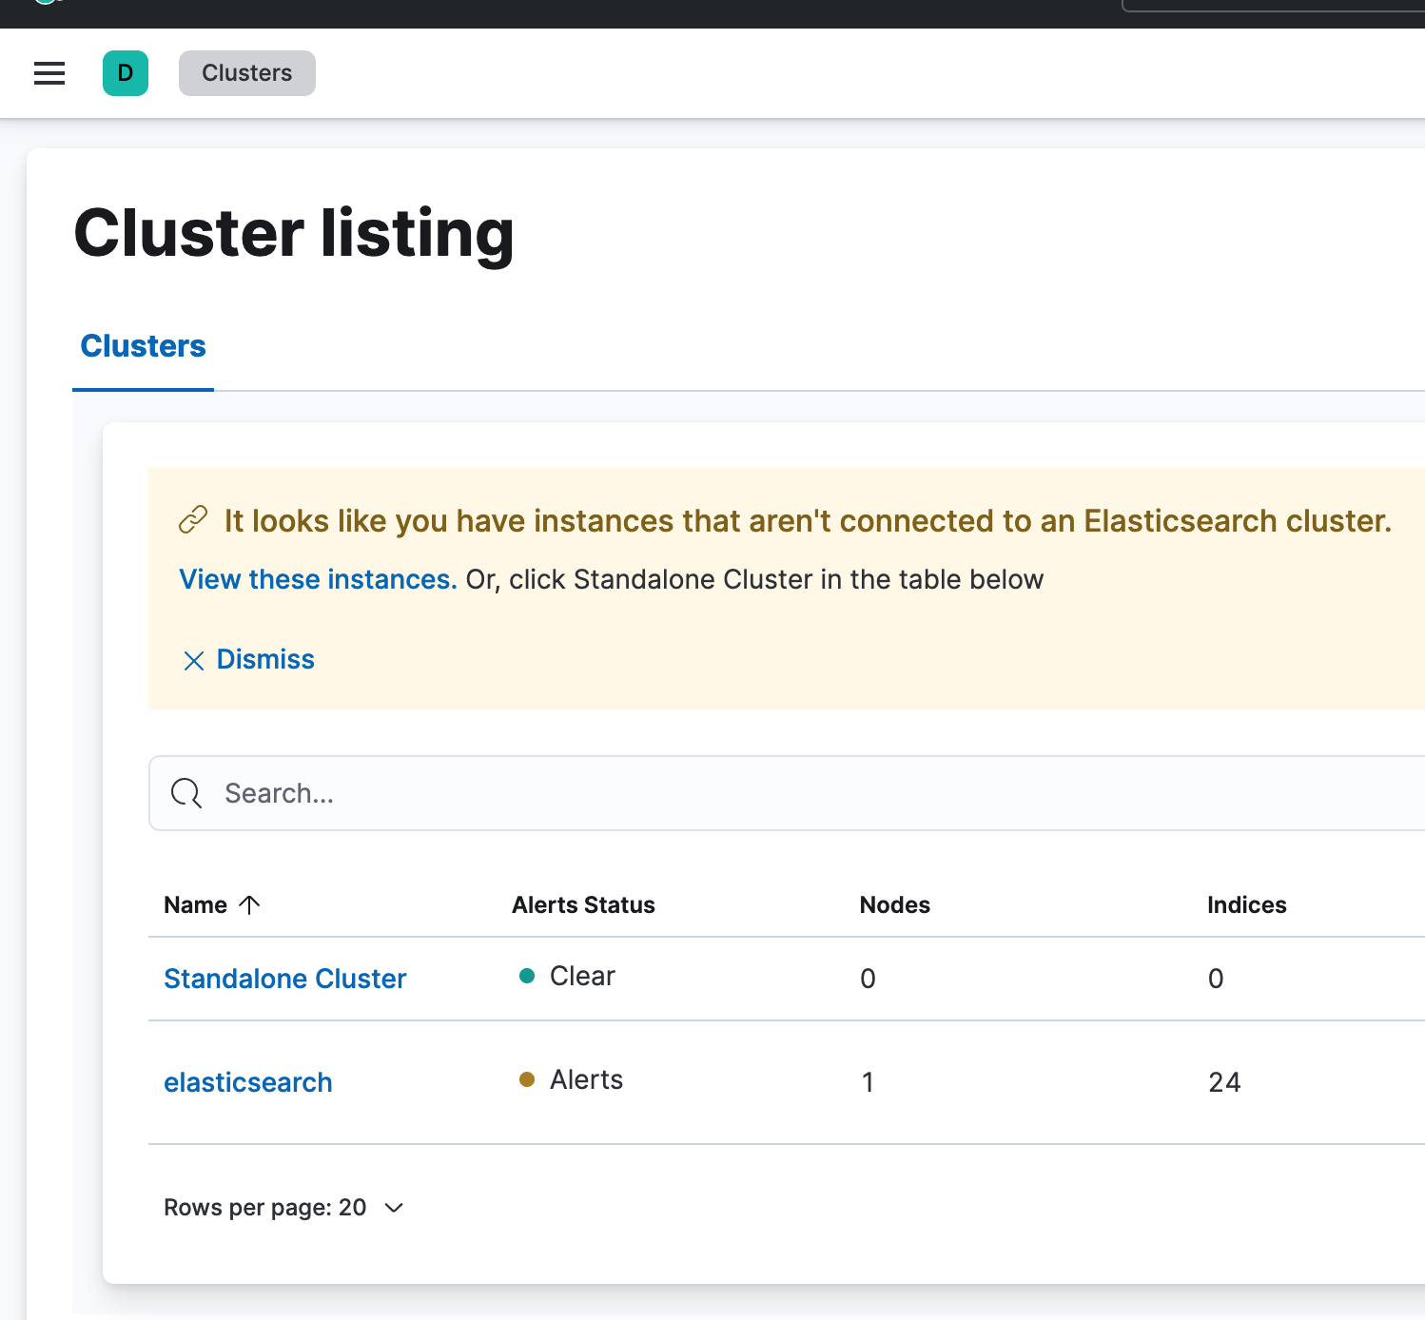Click the Clusters breadcrumb chip
Viewport: 1425px width, 1320px height.
click(246, 73)
